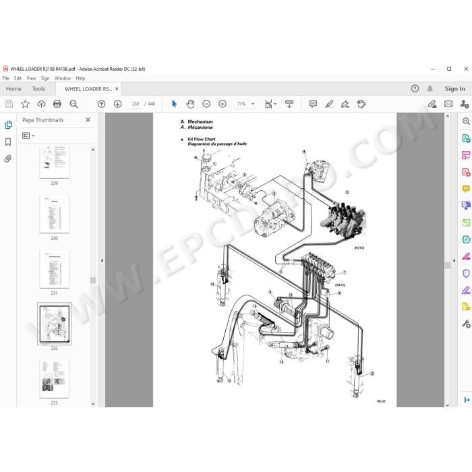Click the Sign In button
This screenshot has height=472, width=472.
click(x=455, y=89)
